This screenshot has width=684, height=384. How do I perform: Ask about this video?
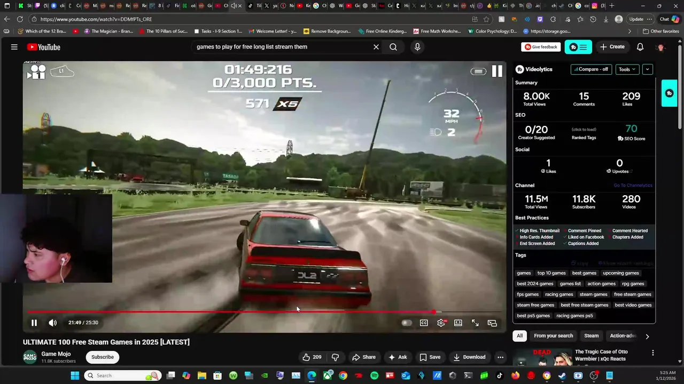[398, 357]
